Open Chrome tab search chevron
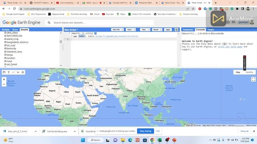This screenshot has width=257, height=144. [230, 3]
